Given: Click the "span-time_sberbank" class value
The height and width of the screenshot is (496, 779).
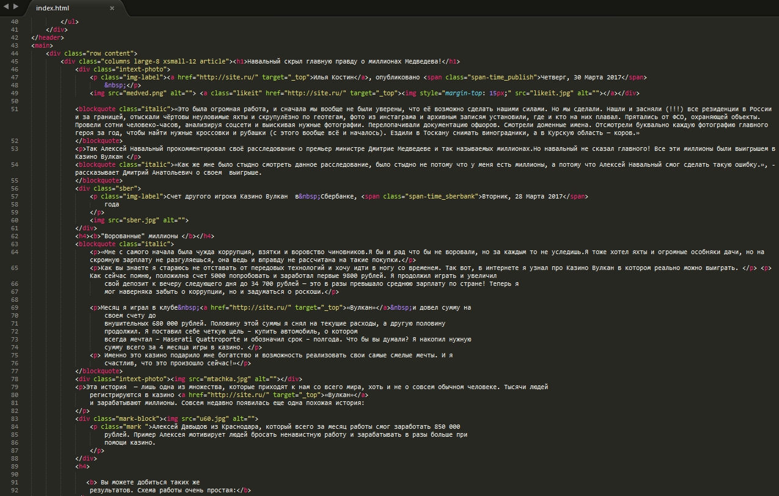Looking at the screenshot, I should [441, 196].
